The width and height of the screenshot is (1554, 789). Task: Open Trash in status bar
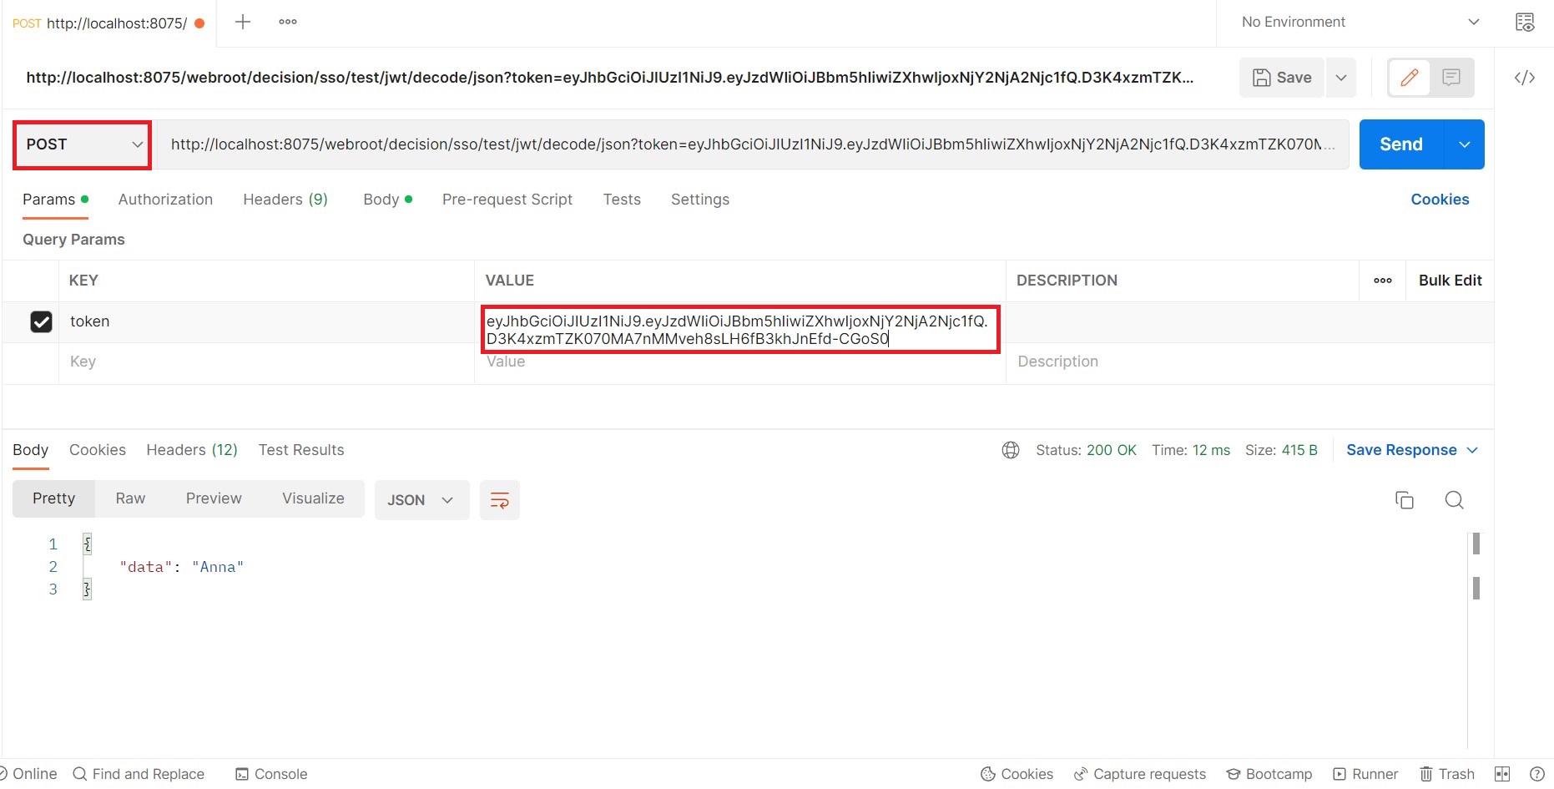(x=1447, y=774)
